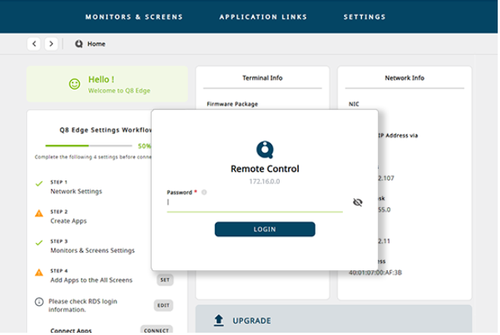Open the Settings menu in the top bar
This screenshot has width=500, height=335.
tap(364, 16)
